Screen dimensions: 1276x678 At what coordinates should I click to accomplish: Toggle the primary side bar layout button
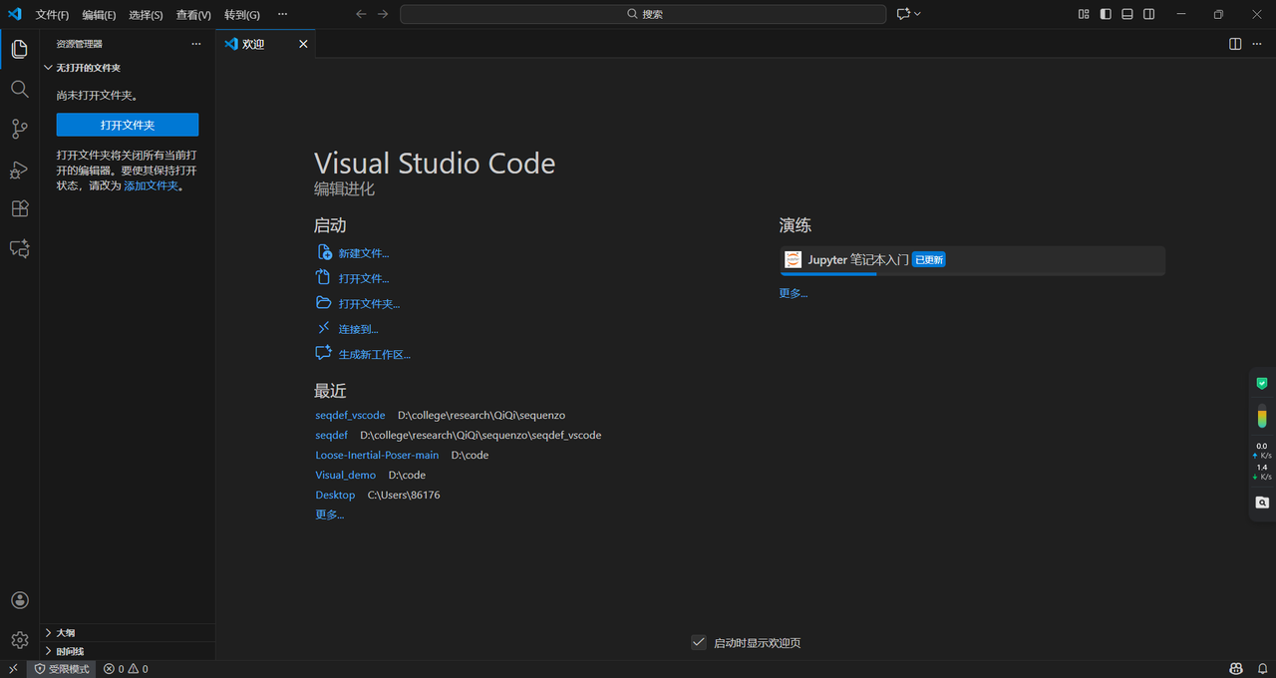click(x=1106, y=14)
